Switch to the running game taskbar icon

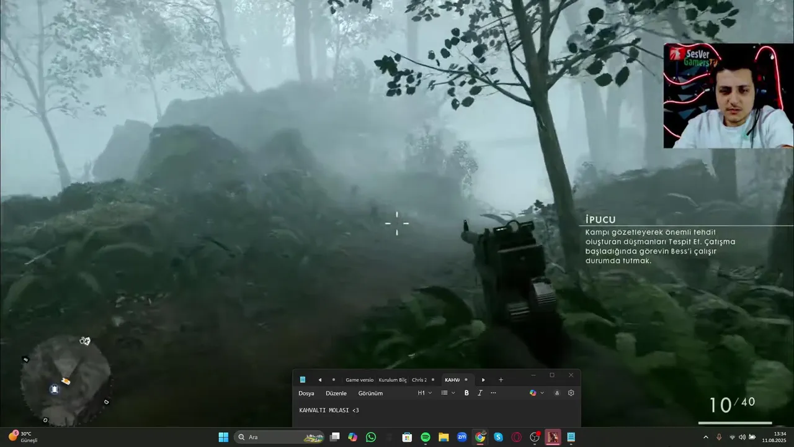tap(553, 437)
